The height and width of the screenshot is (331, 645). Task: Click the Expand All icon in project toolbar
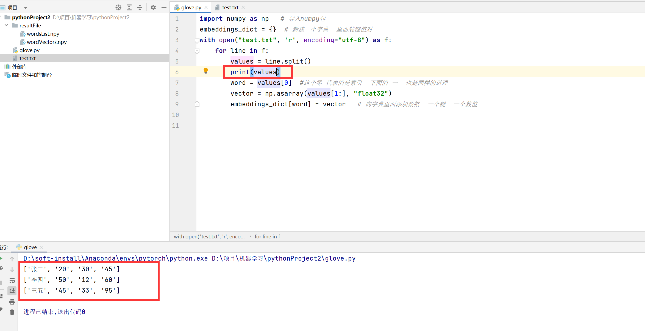(129, 7)
